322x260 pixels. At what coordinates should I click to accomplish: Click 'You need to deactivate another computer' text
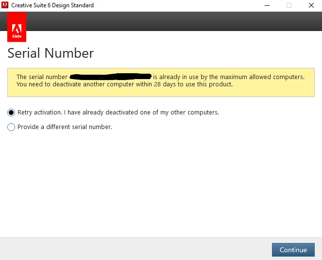point(75,84)
